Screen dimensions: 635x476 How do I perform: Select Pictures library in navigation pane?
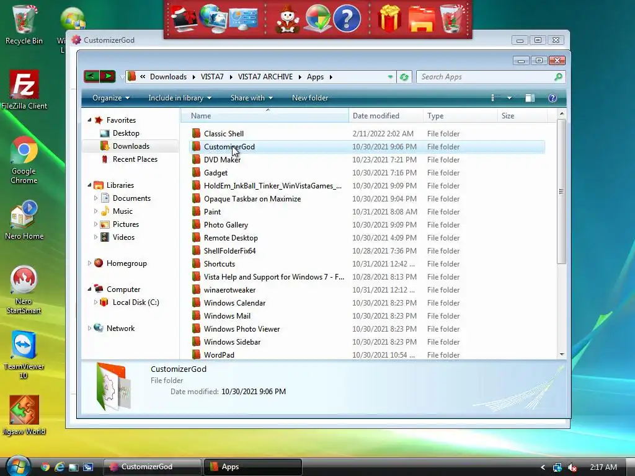pos(125,224)
